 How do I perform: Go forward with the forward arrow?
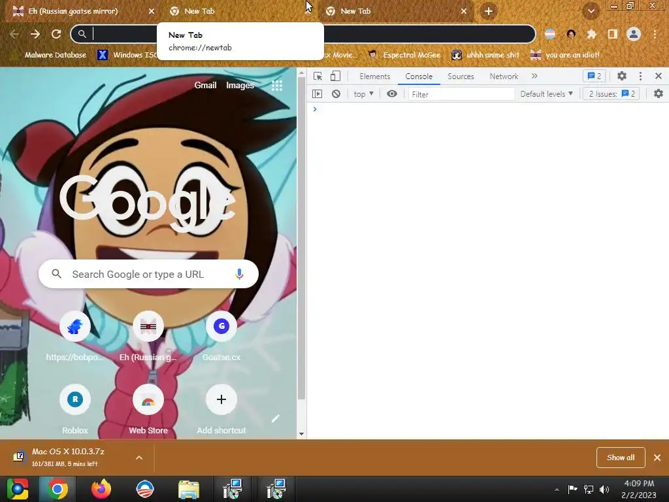pos(35,34)
